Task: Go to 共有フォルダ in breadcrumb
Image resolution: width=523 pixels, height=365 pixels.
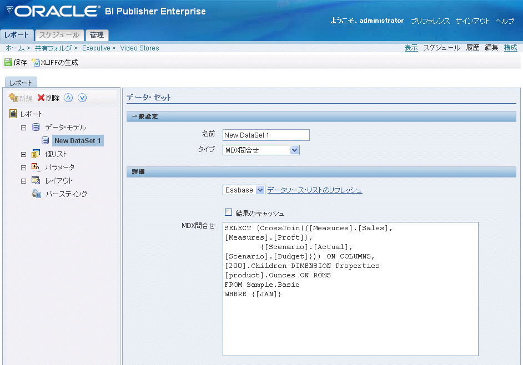Action: point(53,48)
